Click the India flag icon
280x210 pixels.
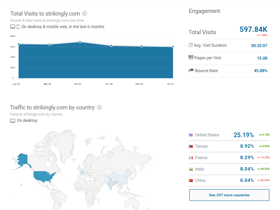191,169
